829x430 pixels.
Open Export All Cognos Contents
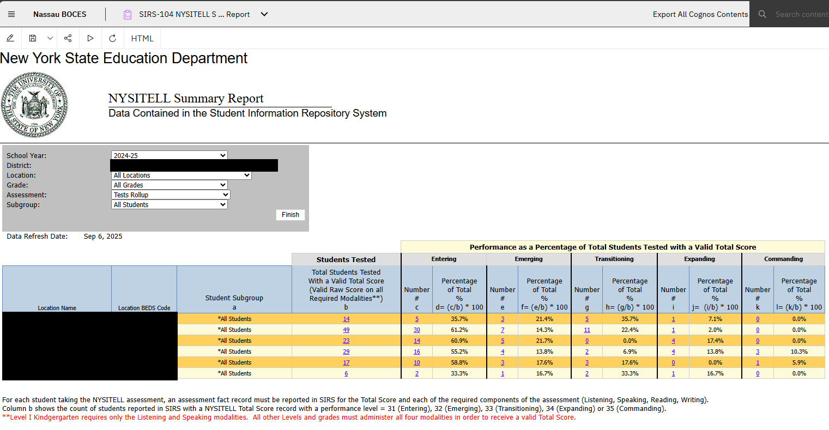[x=700, y=14]
